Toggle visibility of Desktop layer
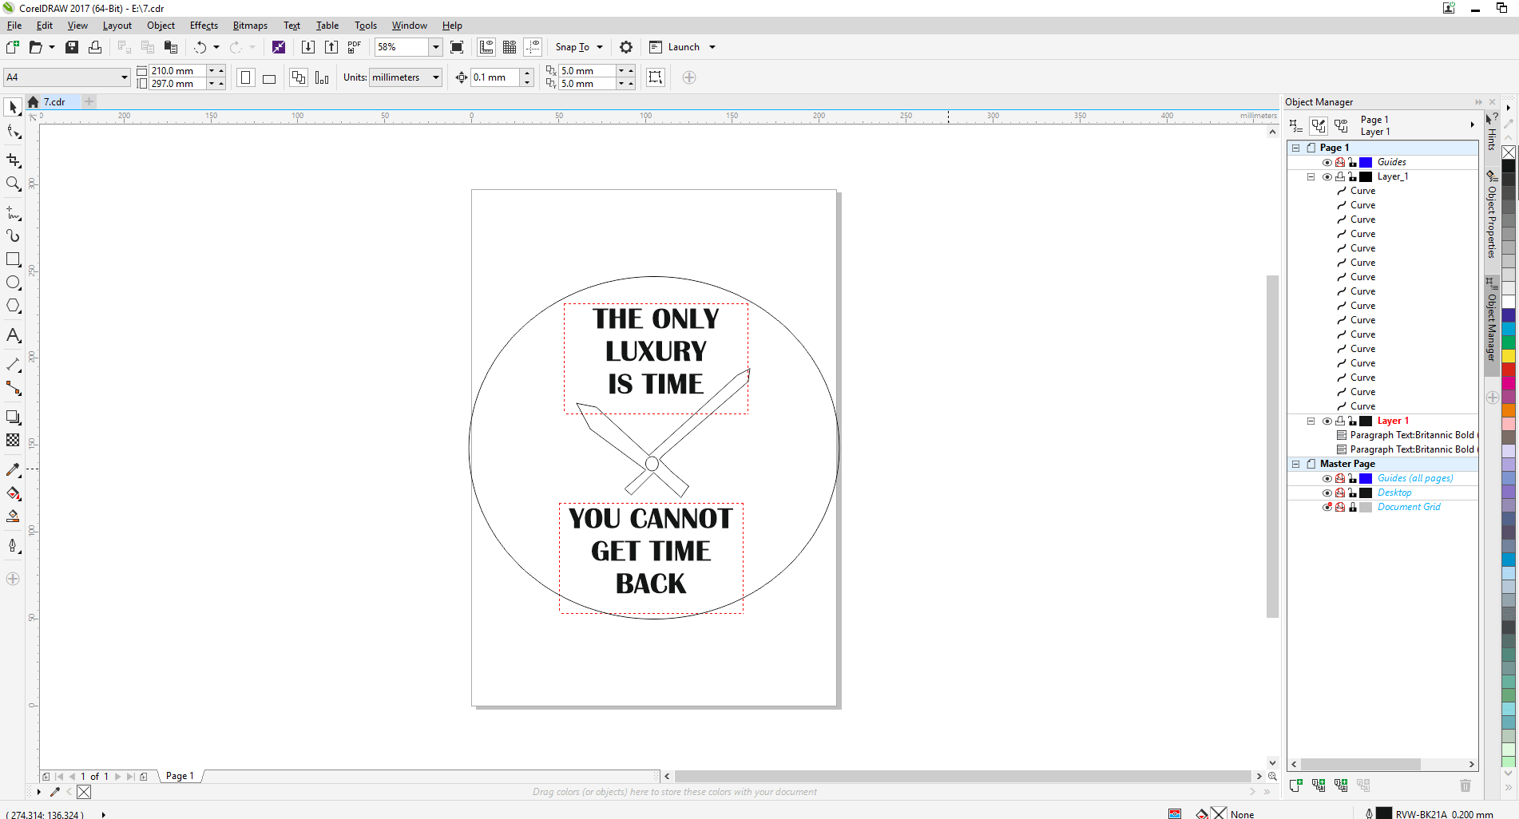 click(1327, 493)
